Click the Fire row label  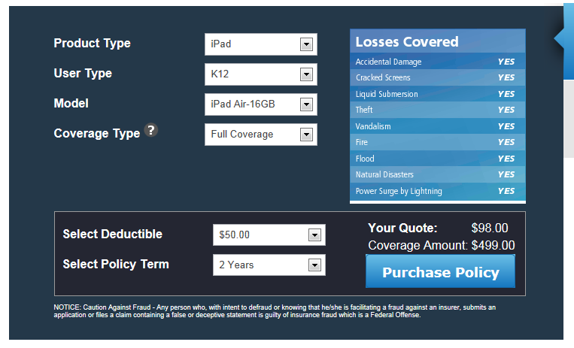click(361, 142)
